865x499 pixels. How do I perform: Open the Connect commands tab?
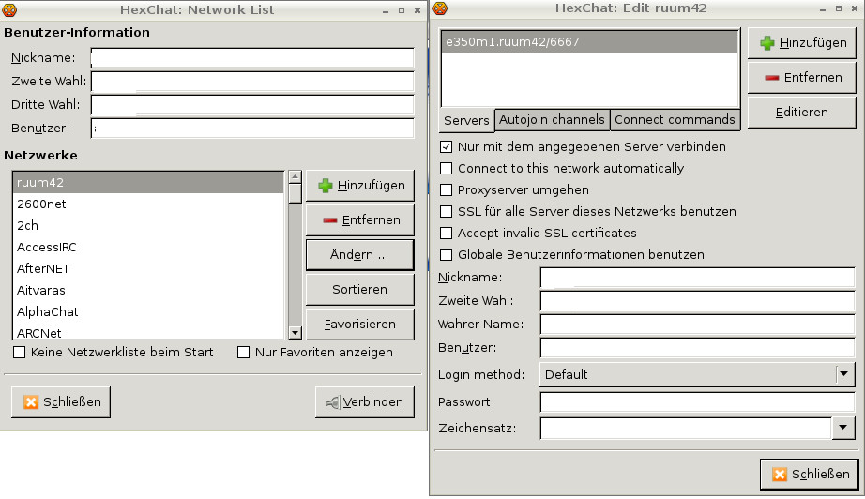pos(675,120)
